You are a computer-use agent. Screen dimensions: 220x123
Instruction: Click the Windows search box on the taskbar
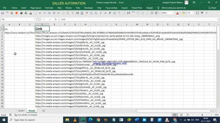tap(36, 120)
